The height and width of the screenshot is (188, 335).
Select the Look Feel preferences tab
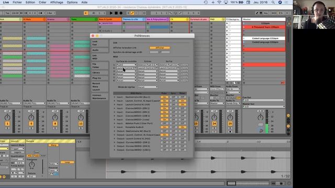point(100,43)
